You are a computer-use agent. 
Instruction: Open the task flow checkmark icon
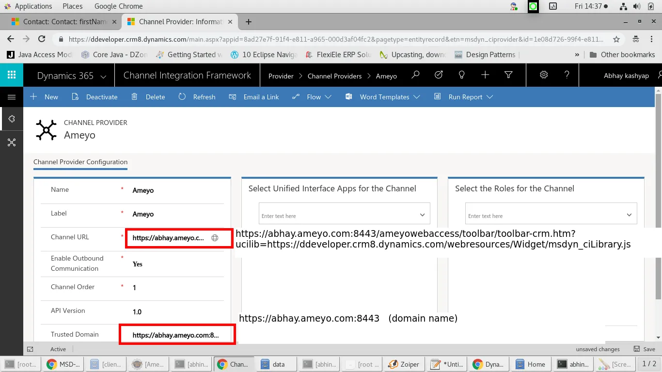[439, 75]
